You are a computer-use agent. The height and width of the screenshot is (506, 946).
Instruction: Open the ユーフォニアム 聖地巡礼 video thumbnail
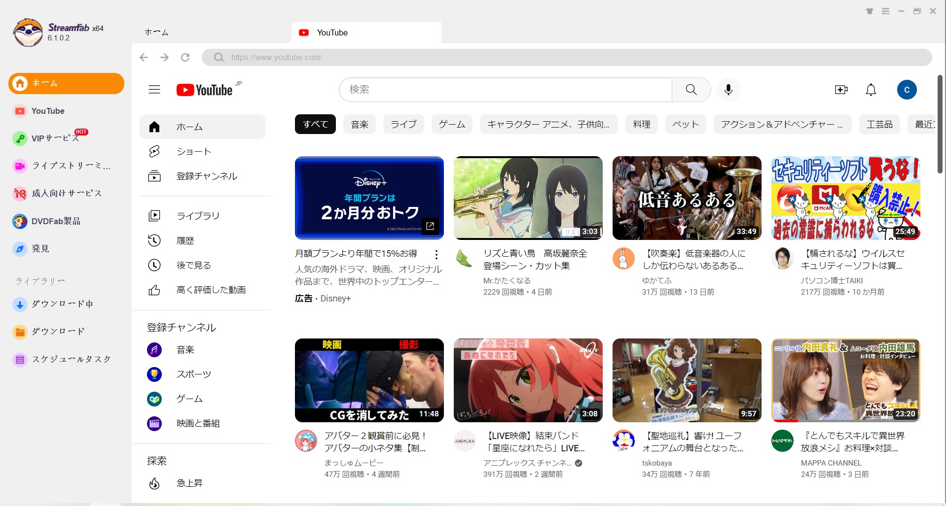[x=687, y=380]
